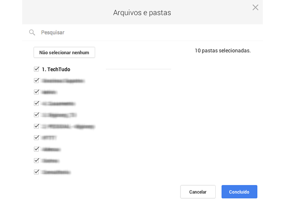This screenshot has height=205, width=285.
Task: Uncheck the ninth folder checkbox
Action: pos(36,160)
